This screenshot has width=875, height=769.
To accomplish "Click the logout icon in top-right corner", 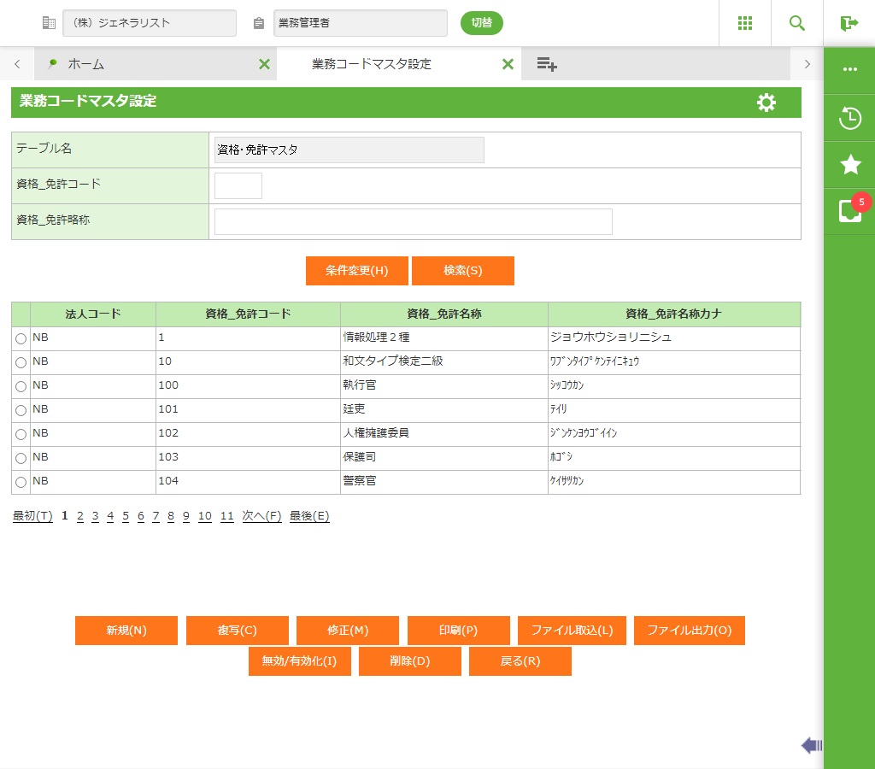I will pyautogui.click(x=849, y=23).
